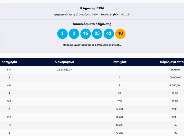Click the date Τρίτη 20 Οκτωβρίου 2026
This screenshot has height=136, width=184.
tap(83, 14)
